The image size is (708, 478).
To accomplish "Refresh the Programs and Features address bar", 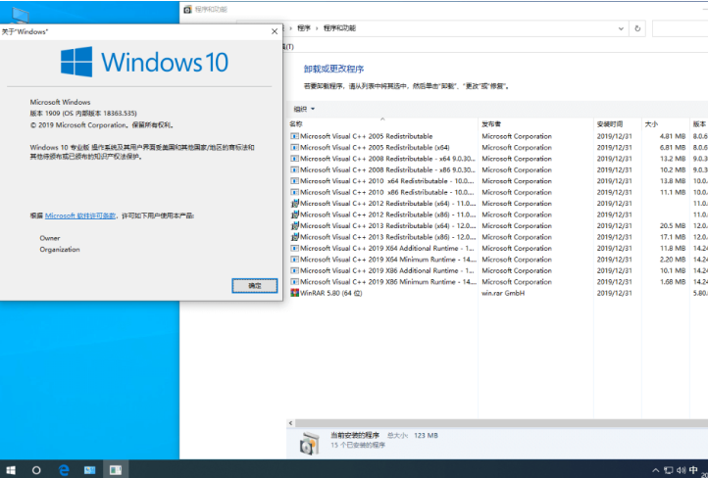I will [x=637, y=28].
